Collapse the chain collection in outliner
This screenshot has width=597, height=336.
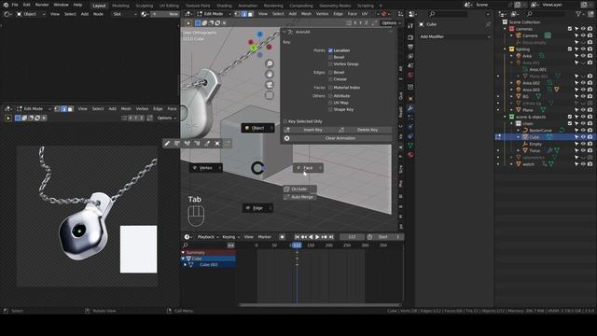point(512,123)
